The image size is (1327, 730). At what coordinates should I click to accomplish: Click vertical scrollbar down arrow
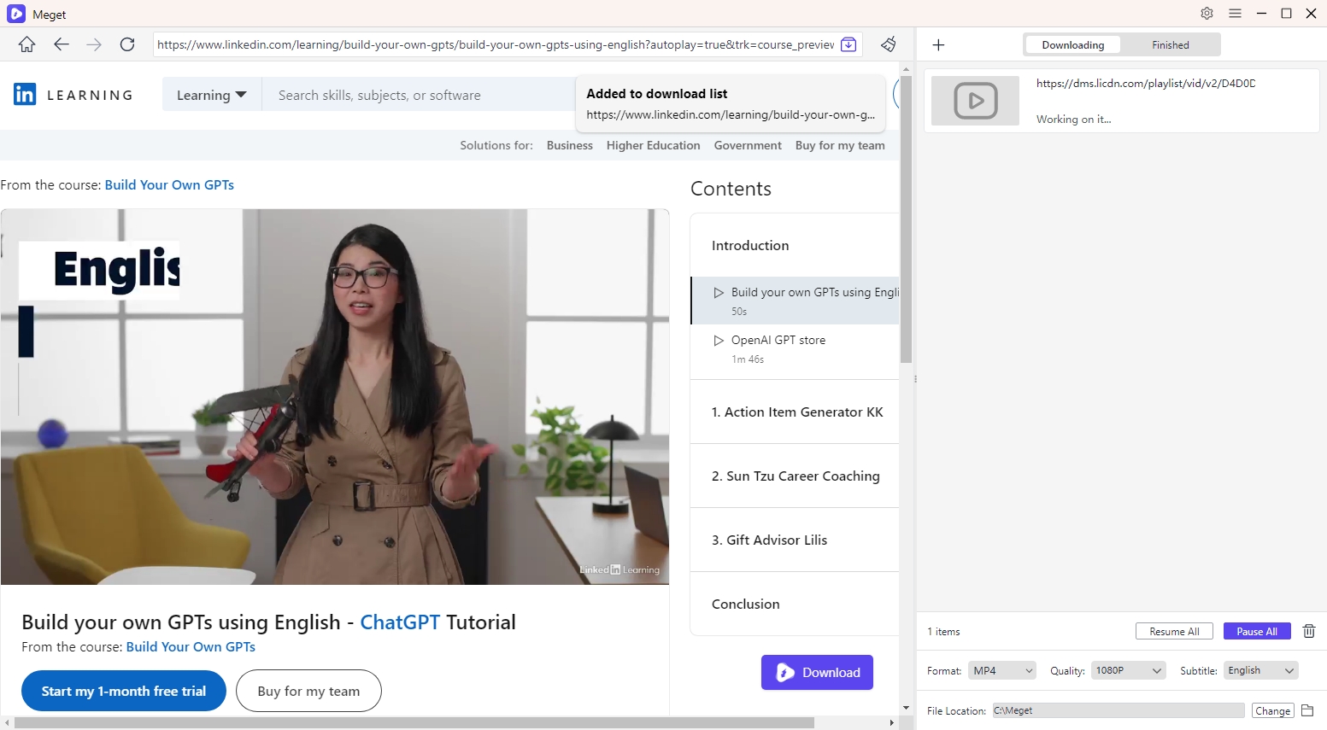point(906,708)
